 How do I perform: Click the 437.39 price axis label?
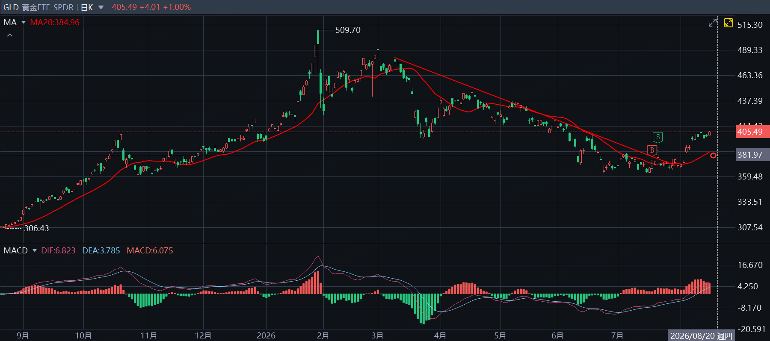(750, 101)
